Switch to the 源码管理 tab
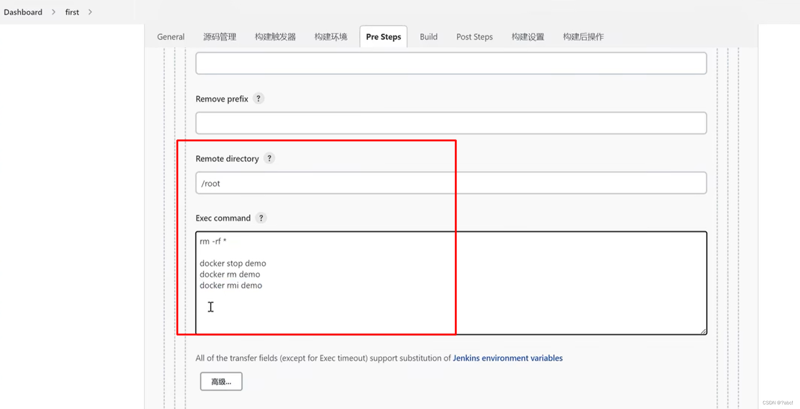Image resolution: width=800 pixels, height=409 pixels. click(x=220, y=36)
